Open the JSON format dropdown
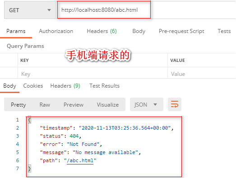The height and width of the screenshot is (178, 236). (147, 104)
